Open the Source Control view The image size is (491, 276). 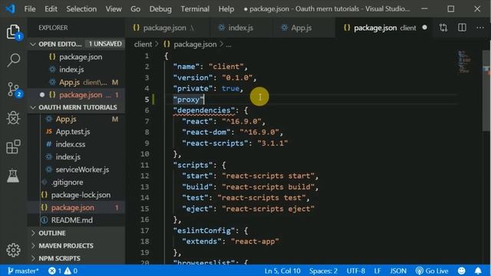14,90
